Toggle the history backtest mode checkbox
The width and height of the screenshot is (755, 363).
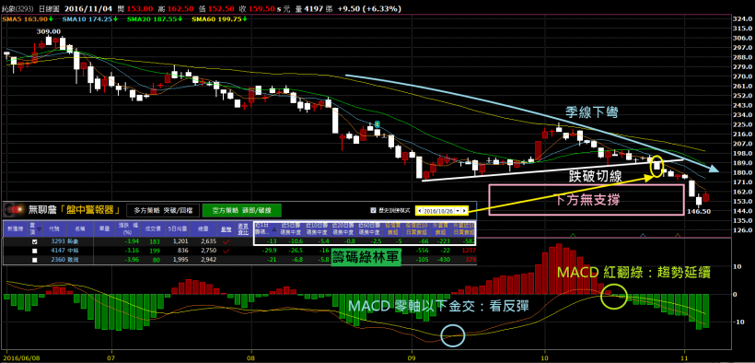pyautogui.click(x=373, y=210)
